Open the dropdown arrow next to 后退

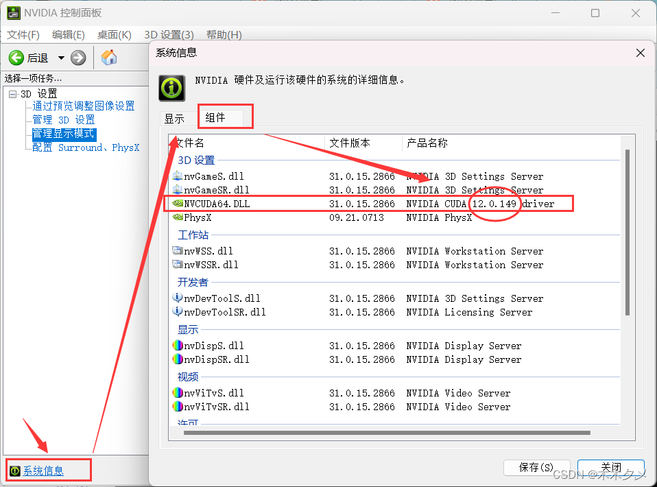(x=60, y=58)
